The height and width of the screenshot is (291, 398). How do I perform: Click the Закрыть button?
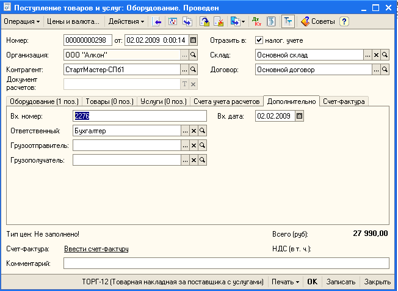(377, 282)
